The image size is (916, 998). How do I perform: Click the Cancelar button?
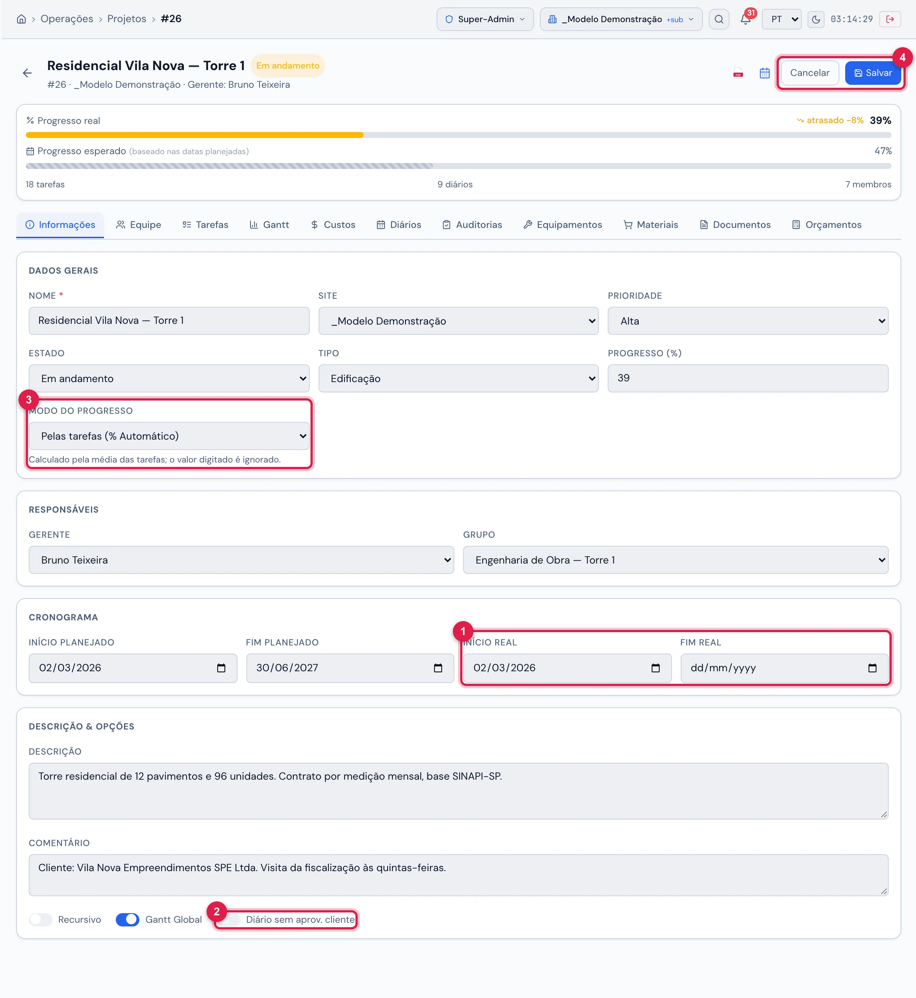click(x=809, y=73)
